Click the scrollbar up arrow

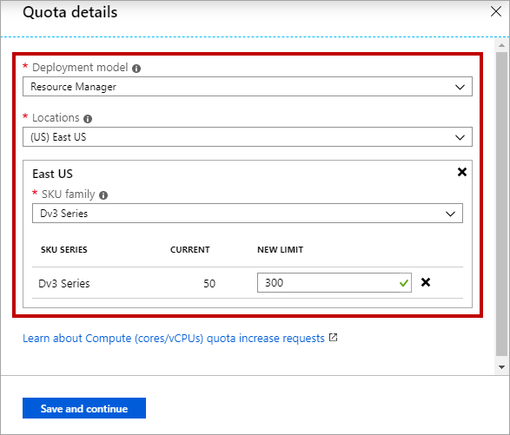point(501,45)
